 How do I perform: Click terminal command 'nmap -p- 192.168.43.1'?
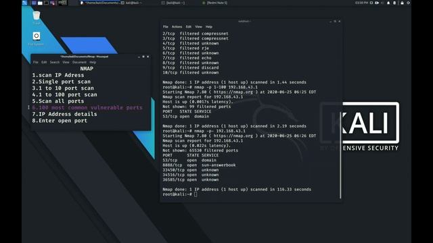coord(219,131)
